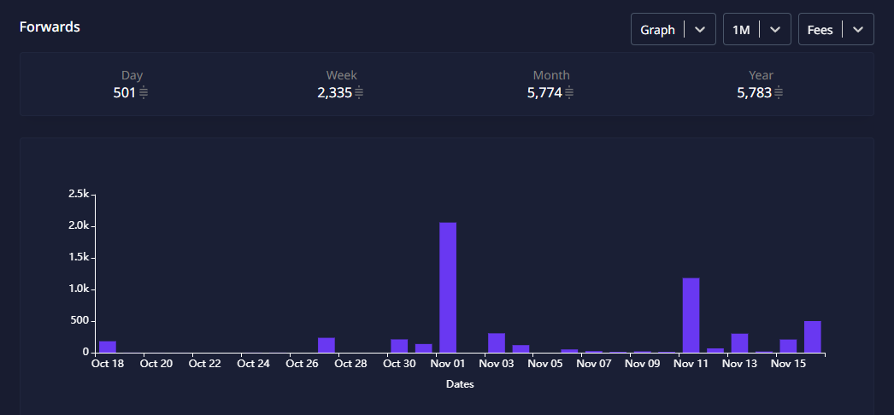Select the Nov 03 bar
This screenshot has width=894, height=415.
(497, 342)
